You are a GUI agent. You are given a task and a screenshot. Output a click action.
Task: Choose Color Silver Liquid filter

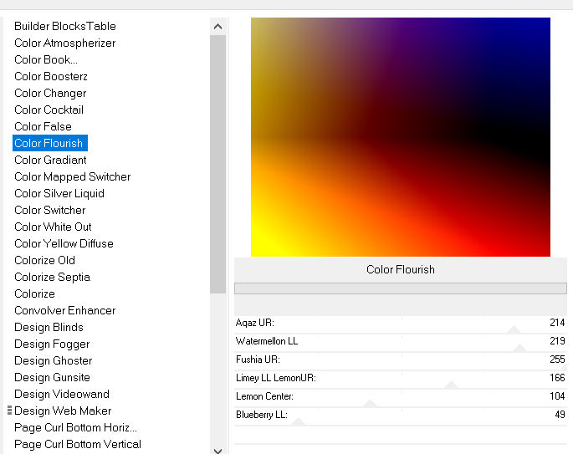point(59,193)
